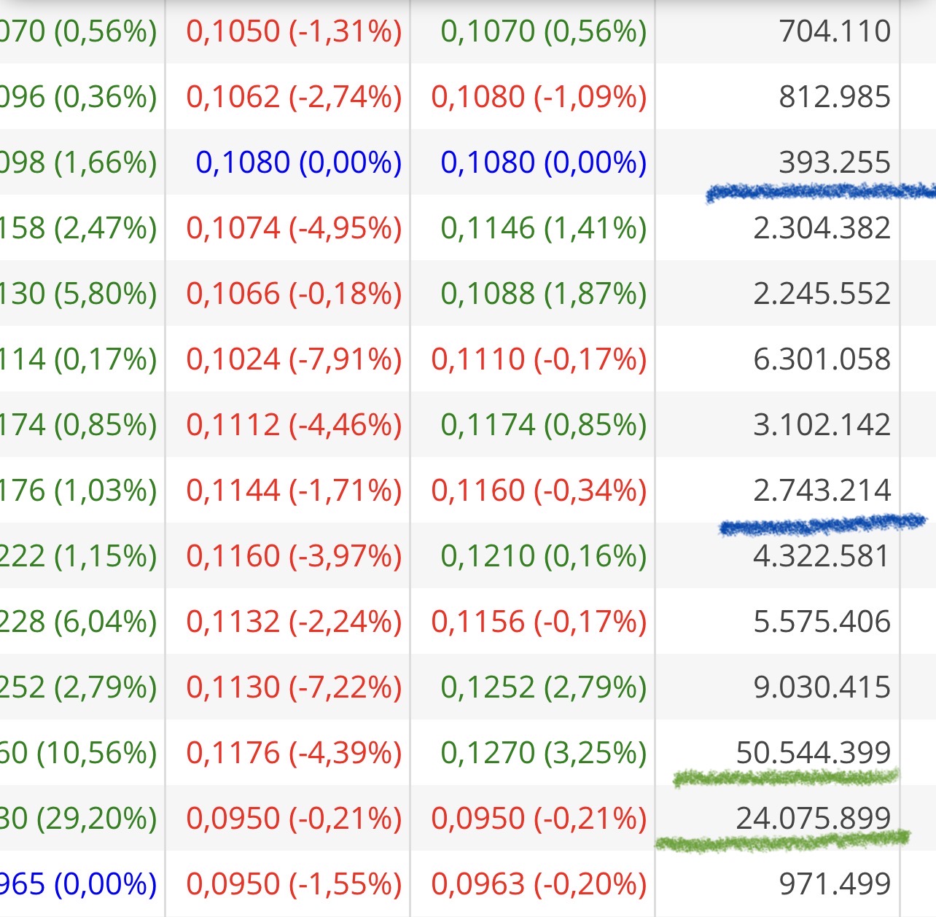Select the 0,1210 (0,16%) green cell
Viewport: 936px width, 917px height.
click(544, 556)
